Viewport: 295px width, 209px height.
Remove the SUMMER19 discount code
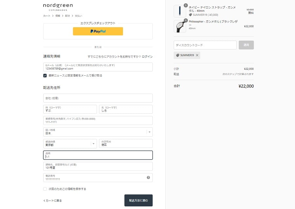click(x=197, y=55)
